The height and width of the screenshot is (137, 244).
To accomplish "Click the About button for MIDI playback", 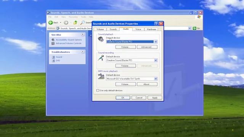I will click(x=147, y=84).
